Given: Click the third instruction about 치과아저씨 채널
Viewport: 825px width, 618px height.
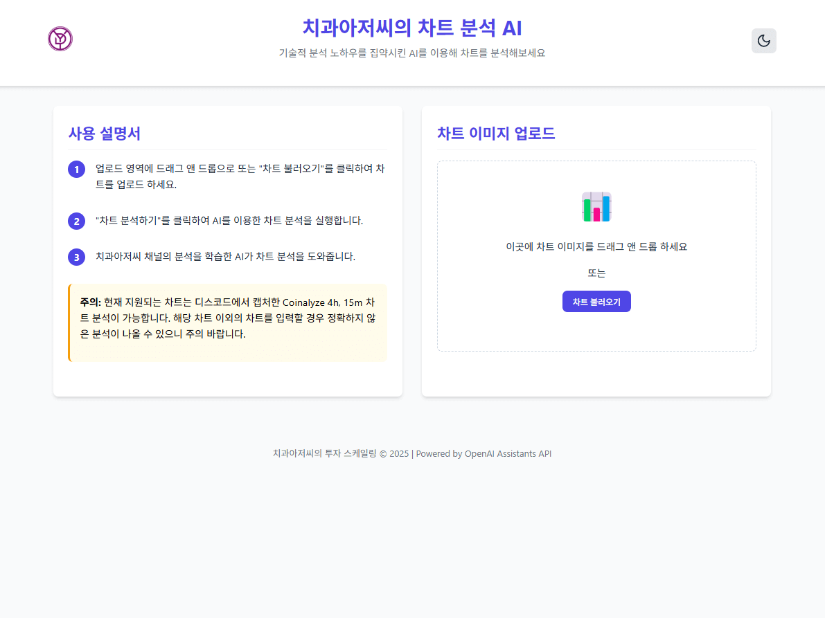Looking at the screenshot, I should coord(225,257).
